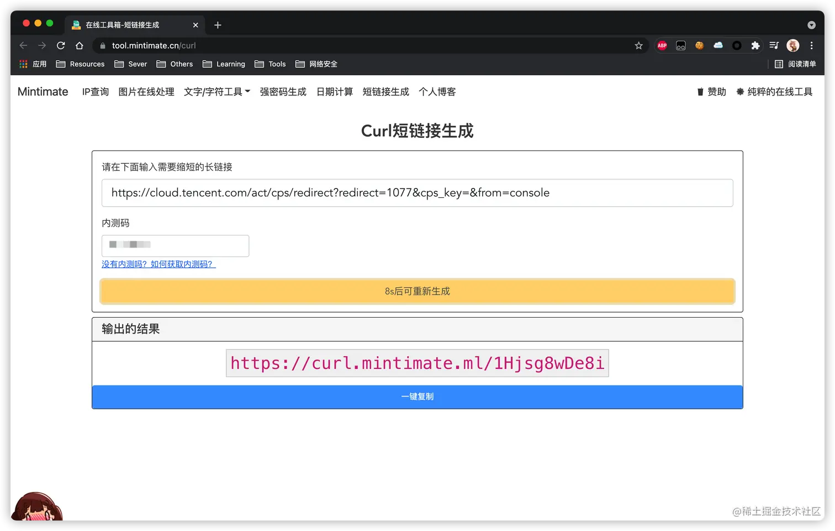
Task: Select the IP查询 nav item
Action: 95,92
